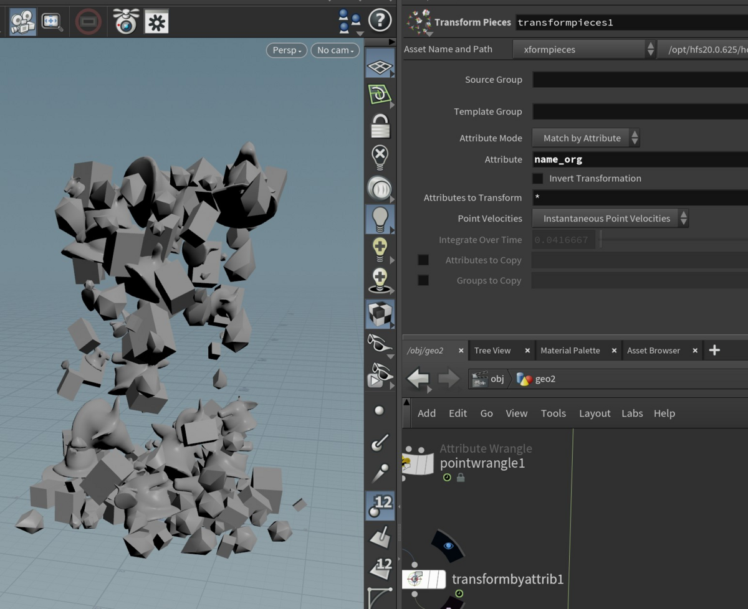Switch to the Material Palette tab
This screenshot has height=609, width=748.
click(570, 351)
